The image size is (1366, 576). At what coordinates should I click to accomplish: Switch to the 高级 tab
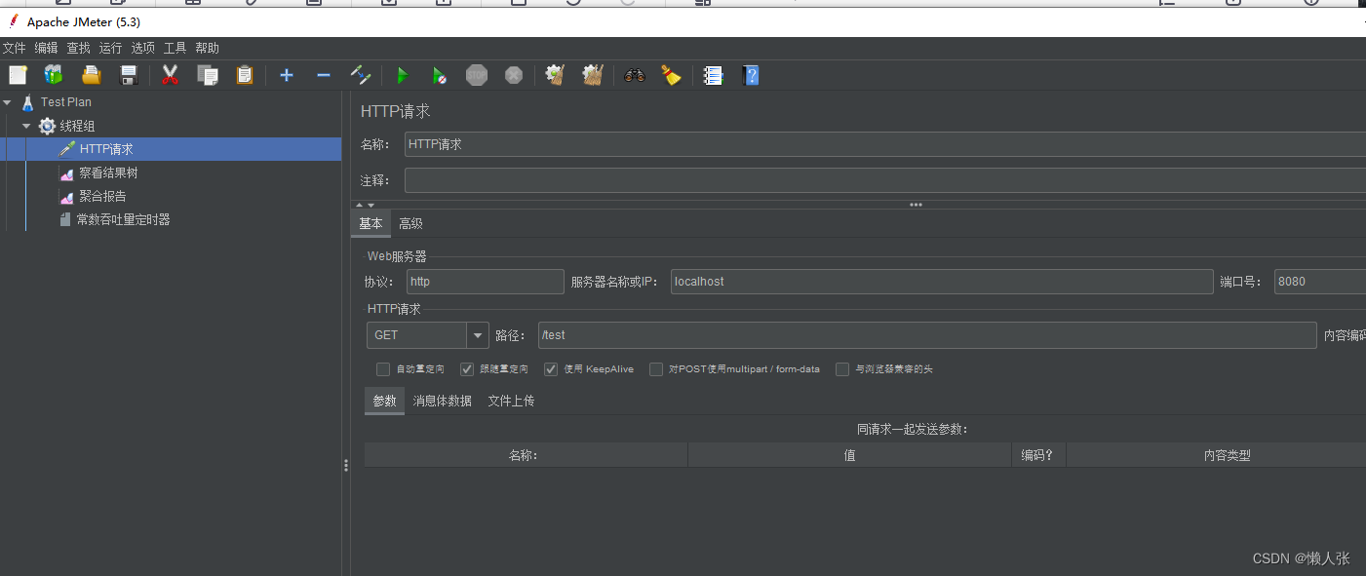410,223
